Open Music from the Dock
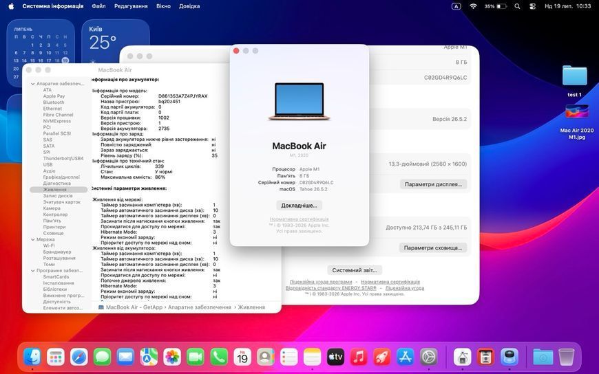The image size is (599, 374). click(359, 357)
